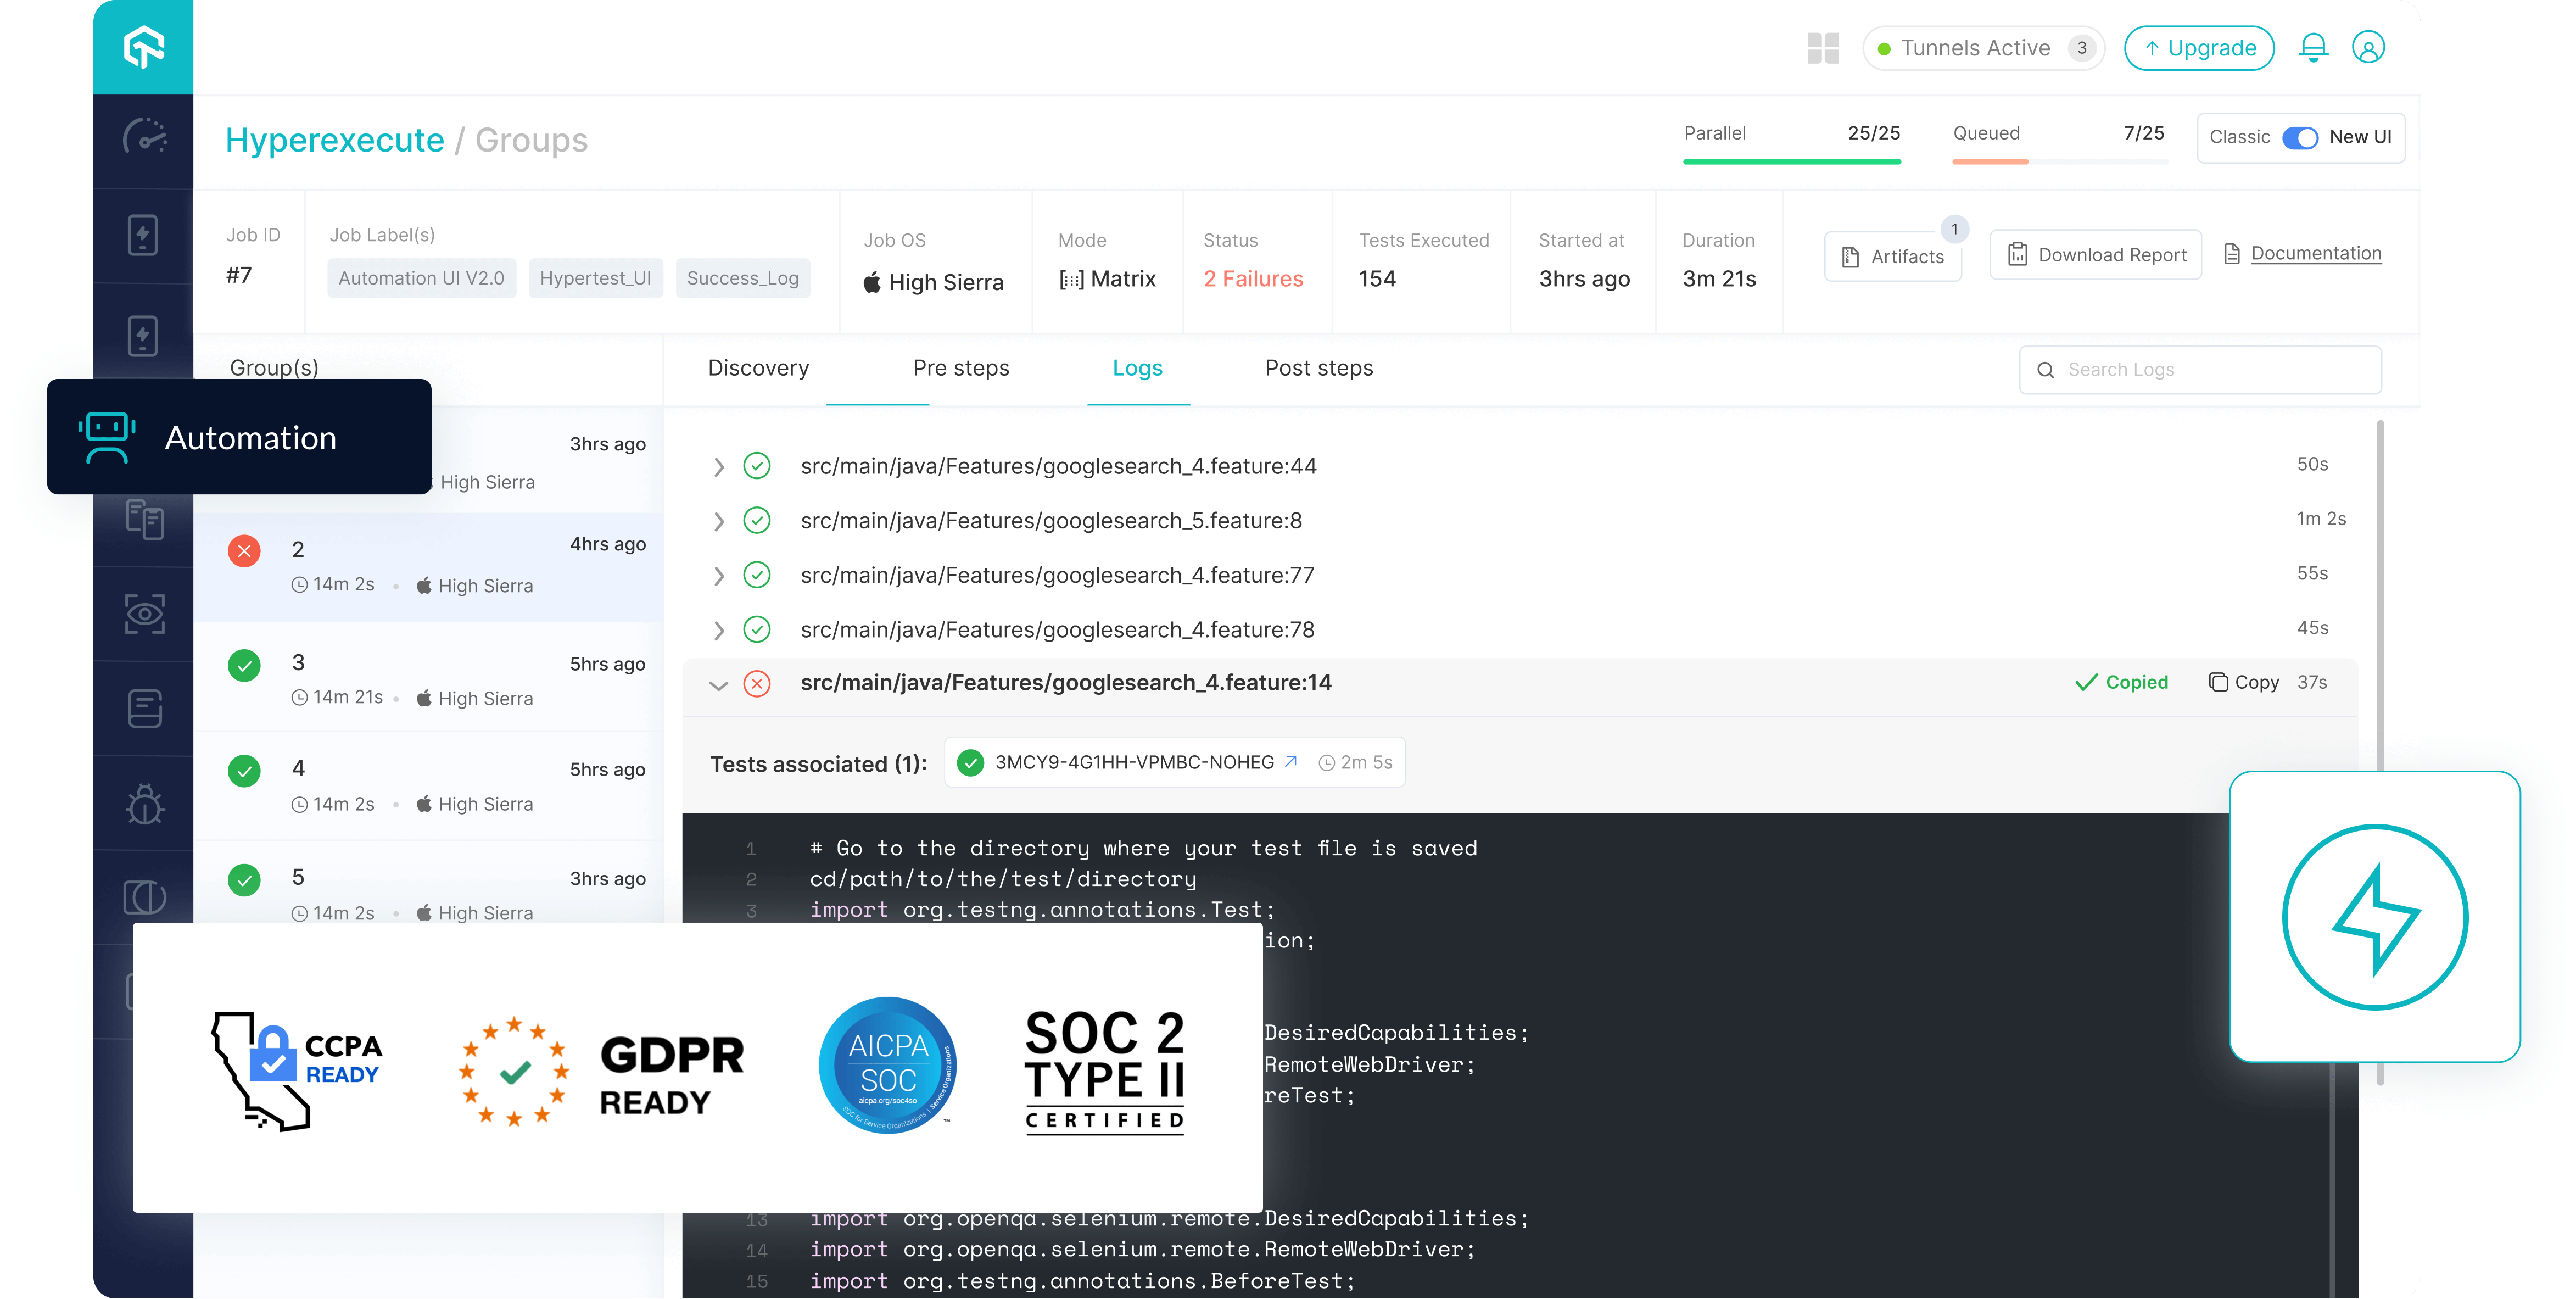This screenshot has width=2576, height=1299.
Task: Click the green check status of group 3
Action: (244, 665)
